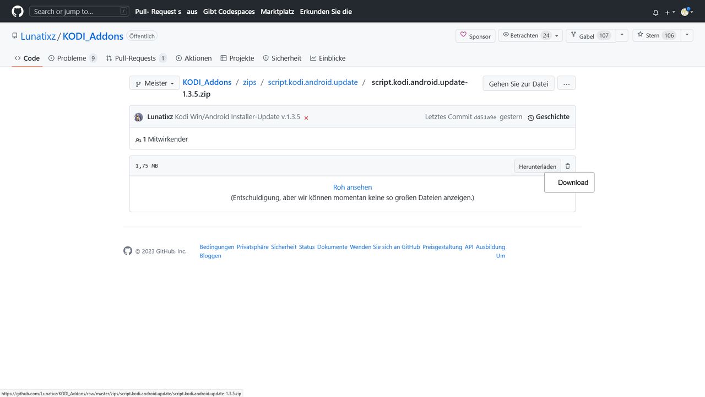705x397 pixels.
Task: Open the Um footer link
Action: click(x=500, y=256)
